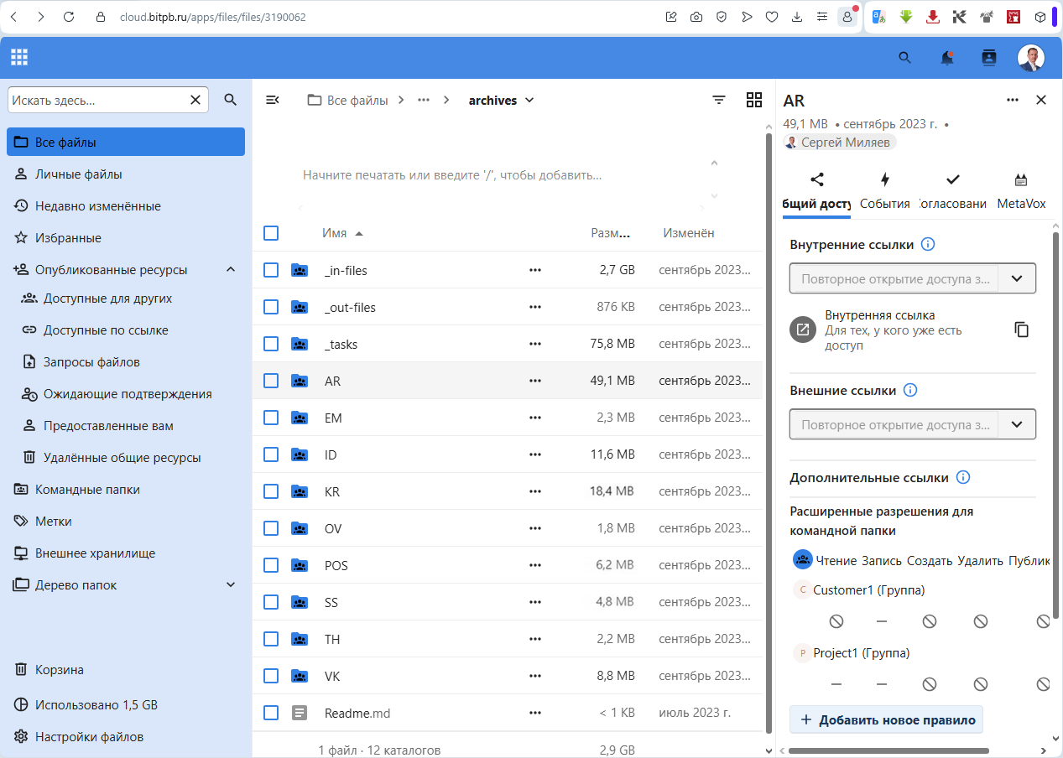Screen dimensions: 1063x758
Task: Open the MetaVox tab
Action: (x=1021, y=191)
